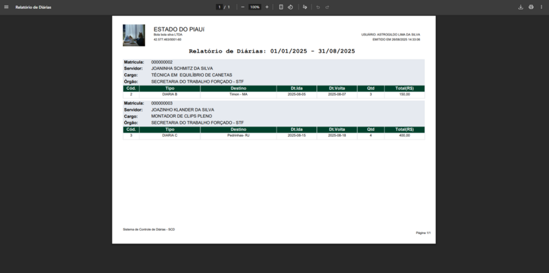Edit the current page number field
The height and width of the screenshot is (273, 549).
pos(220,7)
